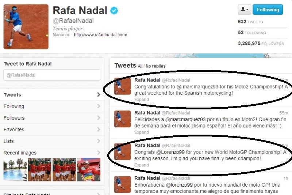Select the Tweets sidebar item
This screenshot has width=292, height=195.
point(52,95)
